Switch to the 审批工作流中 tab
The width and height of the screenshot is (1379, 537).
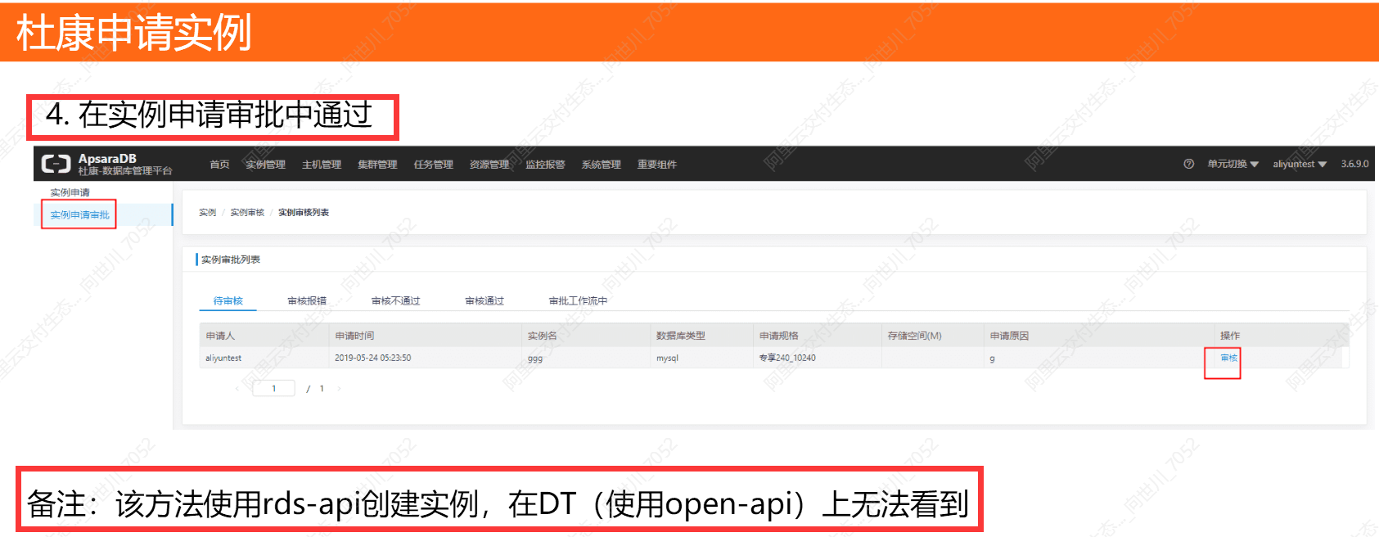tap(579, 301)
